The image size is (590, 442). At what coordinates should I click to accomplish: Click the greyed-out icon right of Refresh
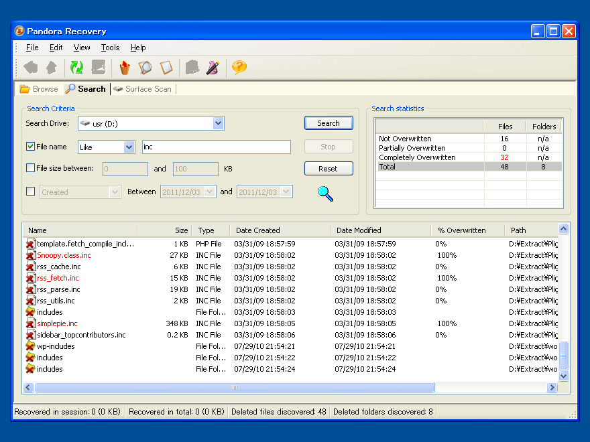coord(99,68)
